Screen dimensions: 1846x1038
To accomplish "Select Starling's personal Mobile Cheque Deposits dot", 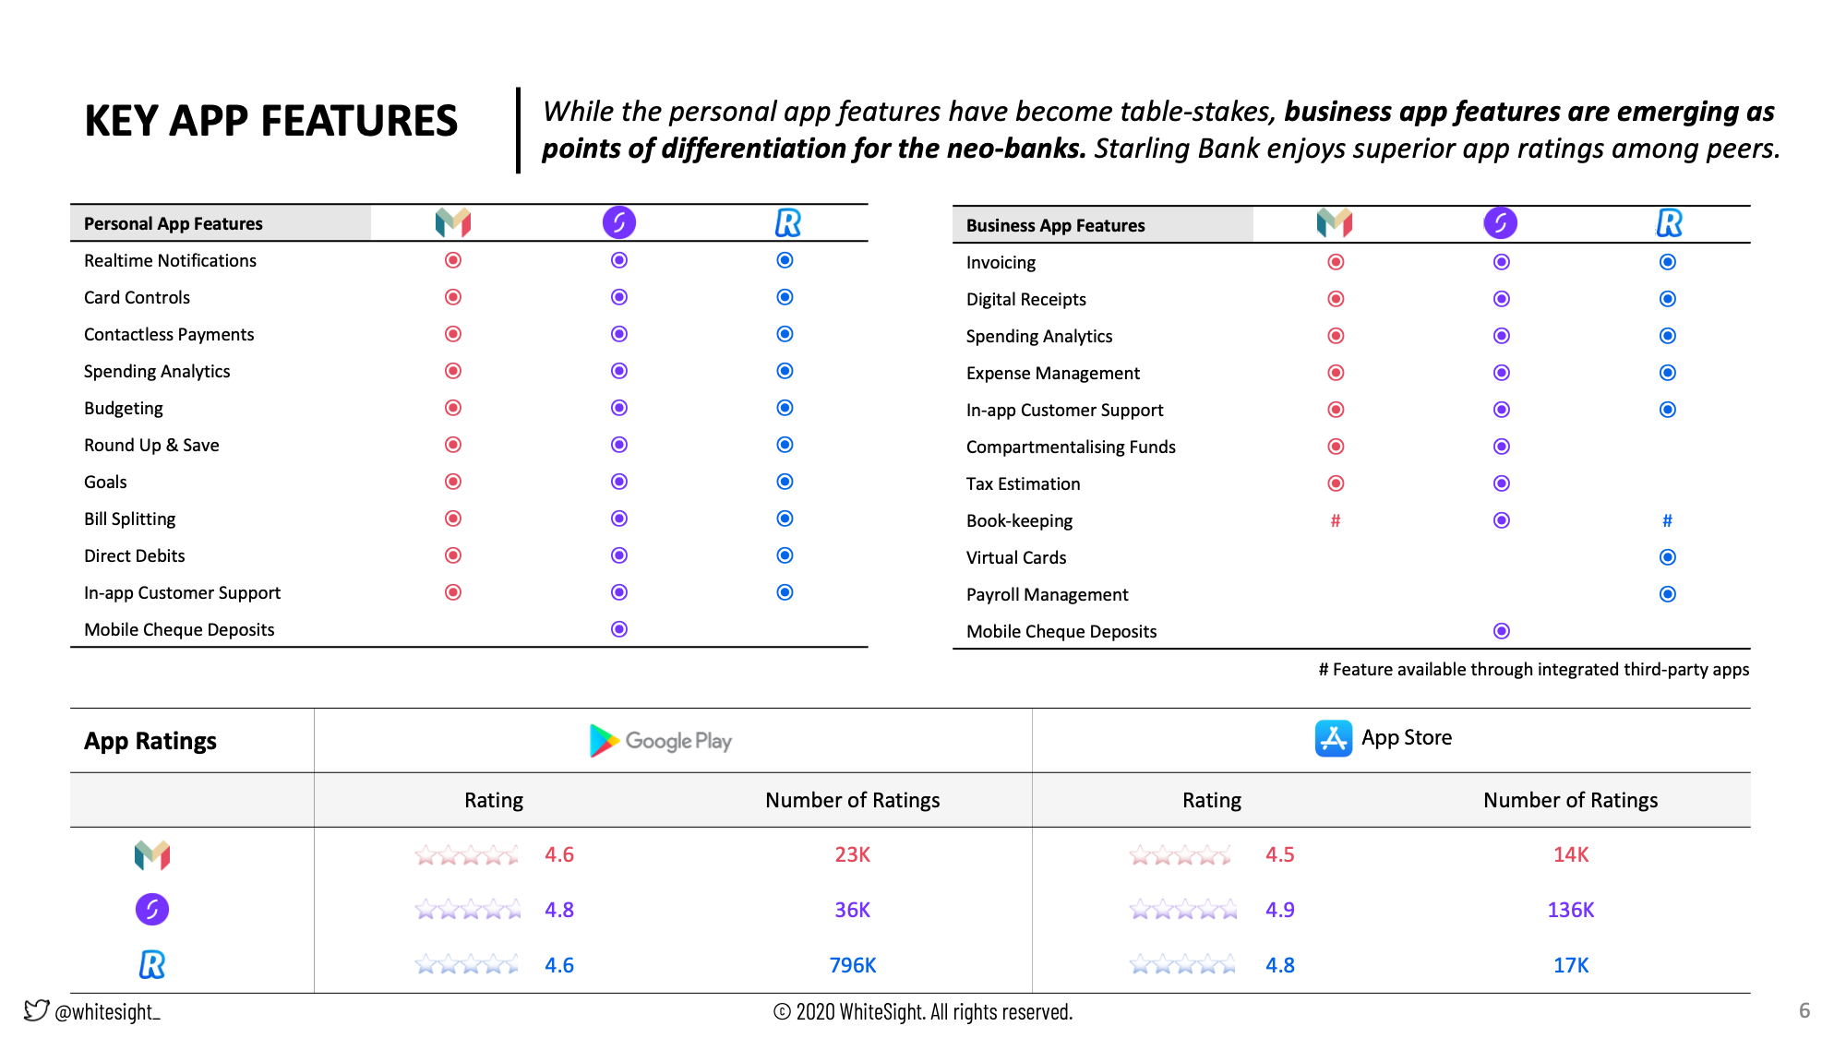I will click(x=619, y=629).
